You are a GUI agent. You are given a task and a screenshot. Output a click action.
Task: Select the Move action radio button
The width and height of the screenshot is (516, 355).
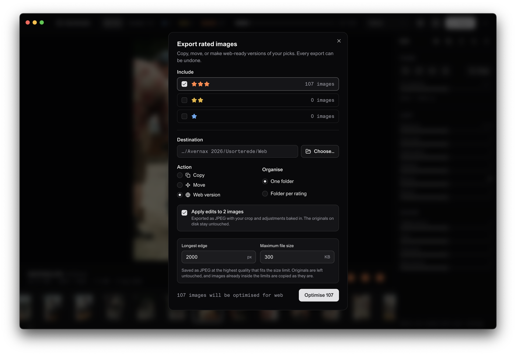[x=180, y=185]
